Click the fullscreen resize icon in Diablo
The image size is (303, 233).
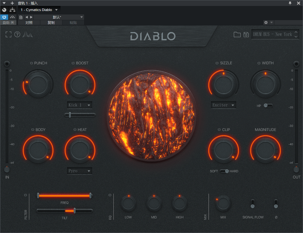[9, 34]
